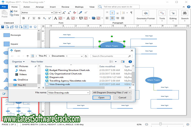Click the blue shadow color swatch
Image resolution: width=191 pixels, height=127 pixels.
point(93,18)
